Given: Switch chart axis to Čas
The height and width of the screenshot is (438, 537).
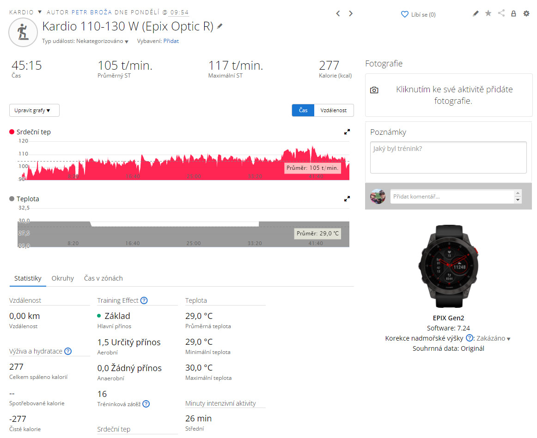Looking at the screenshot, I should tap(303, 110).
